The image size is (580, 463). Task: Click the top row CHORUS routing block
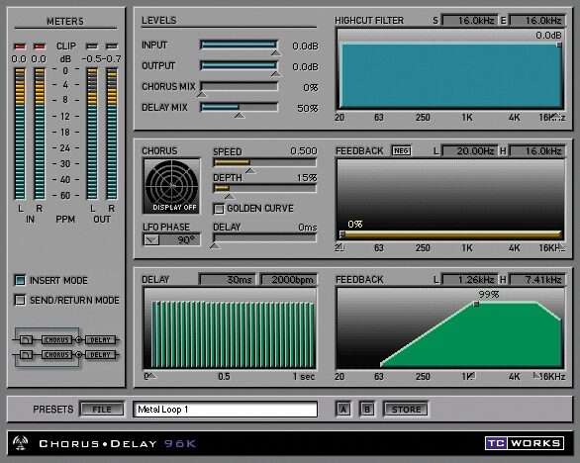pyautogui.click(x=56, y=339)
